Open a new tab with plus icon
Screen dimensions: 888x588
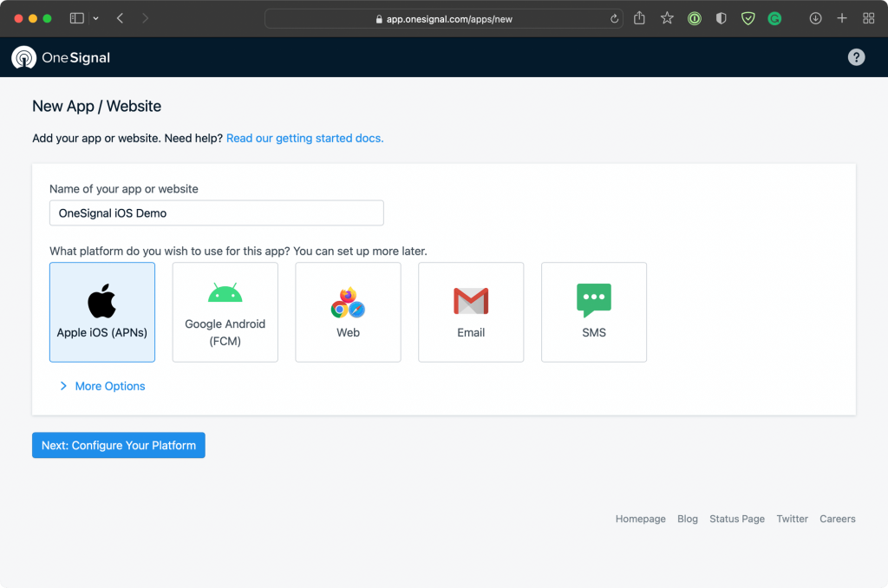coord(841,19)
